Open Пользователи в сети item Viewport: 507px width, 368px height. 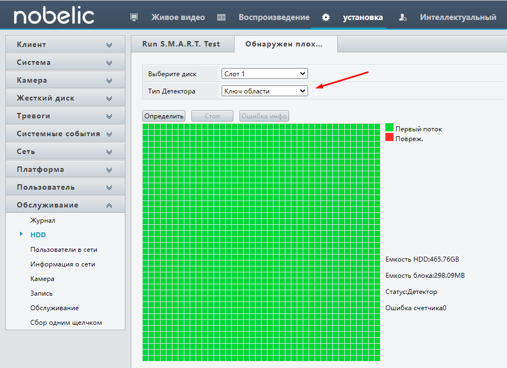tap(64, 250)
